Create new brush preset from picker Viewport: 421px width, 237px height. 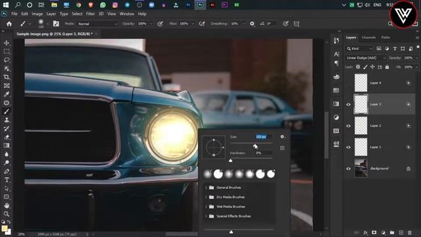(x=282, y=148)
